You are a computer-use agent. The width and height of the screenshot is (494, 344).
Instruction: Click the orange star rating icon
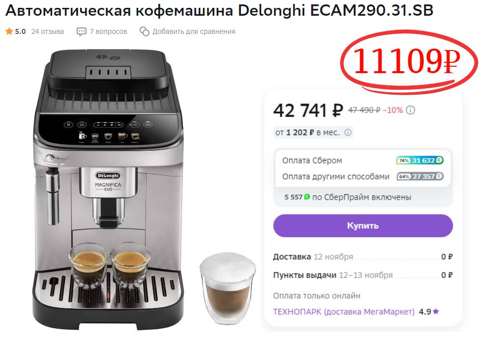[9, 31]
